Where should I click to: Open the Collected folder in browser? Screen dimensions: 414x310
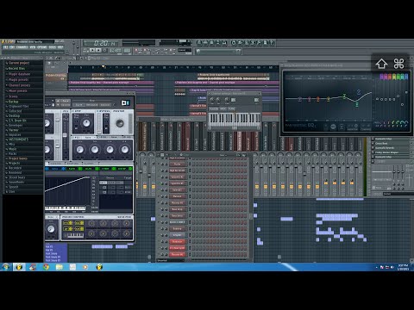point(15,111)
